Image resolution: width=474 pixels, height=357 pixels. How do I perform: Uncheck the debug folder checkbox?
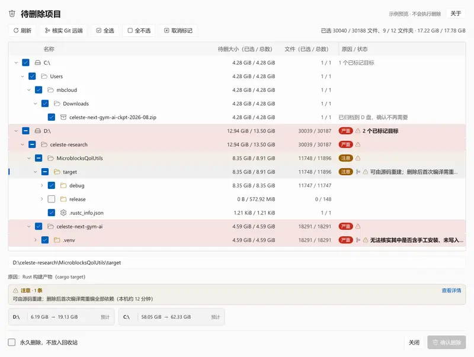tap(52, 185)
